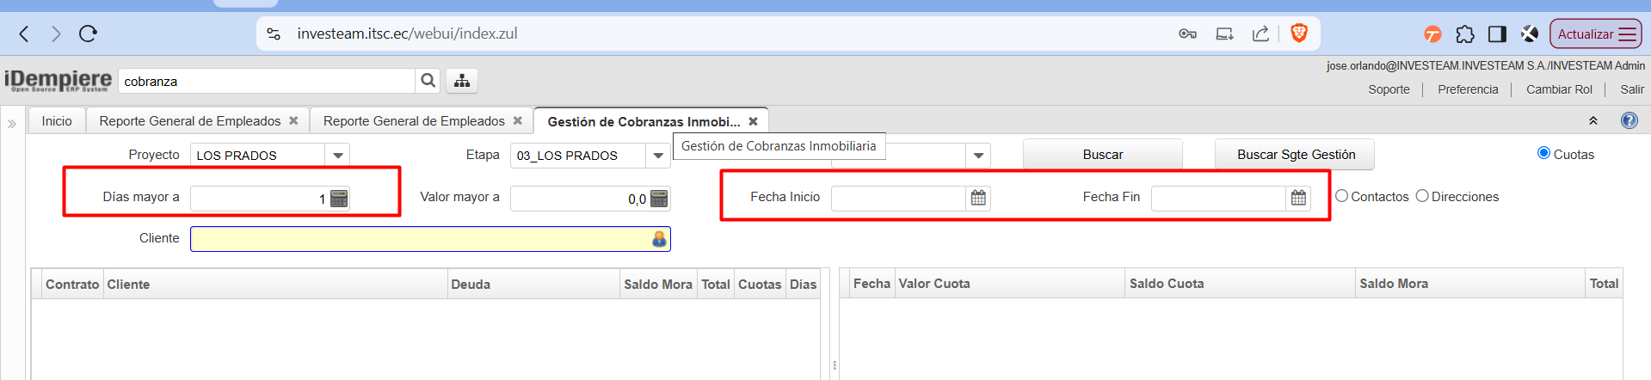Click the Buscar Sgte Gestión button
The image size is (1651, 380).
click(1295, 155)
